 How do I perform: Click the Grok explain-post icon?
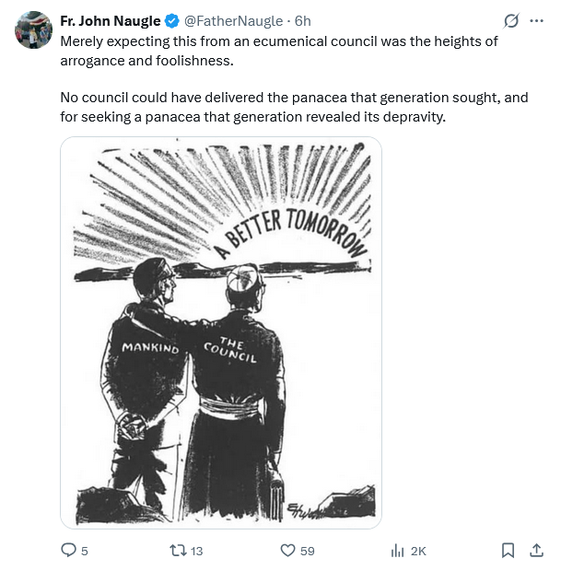click(511, 21)
